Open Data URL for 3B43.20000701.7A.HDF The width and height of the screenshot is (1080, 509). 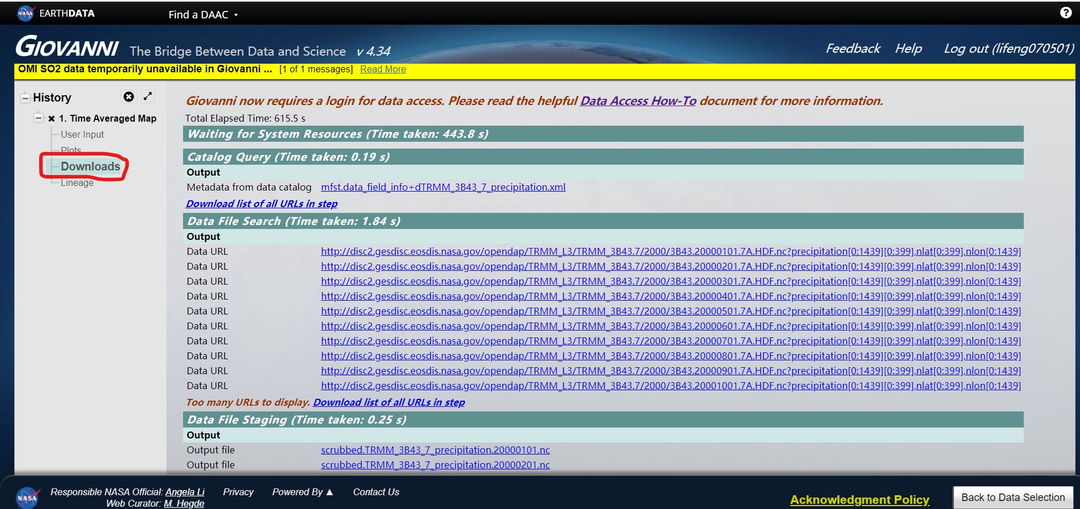[671, 341]
